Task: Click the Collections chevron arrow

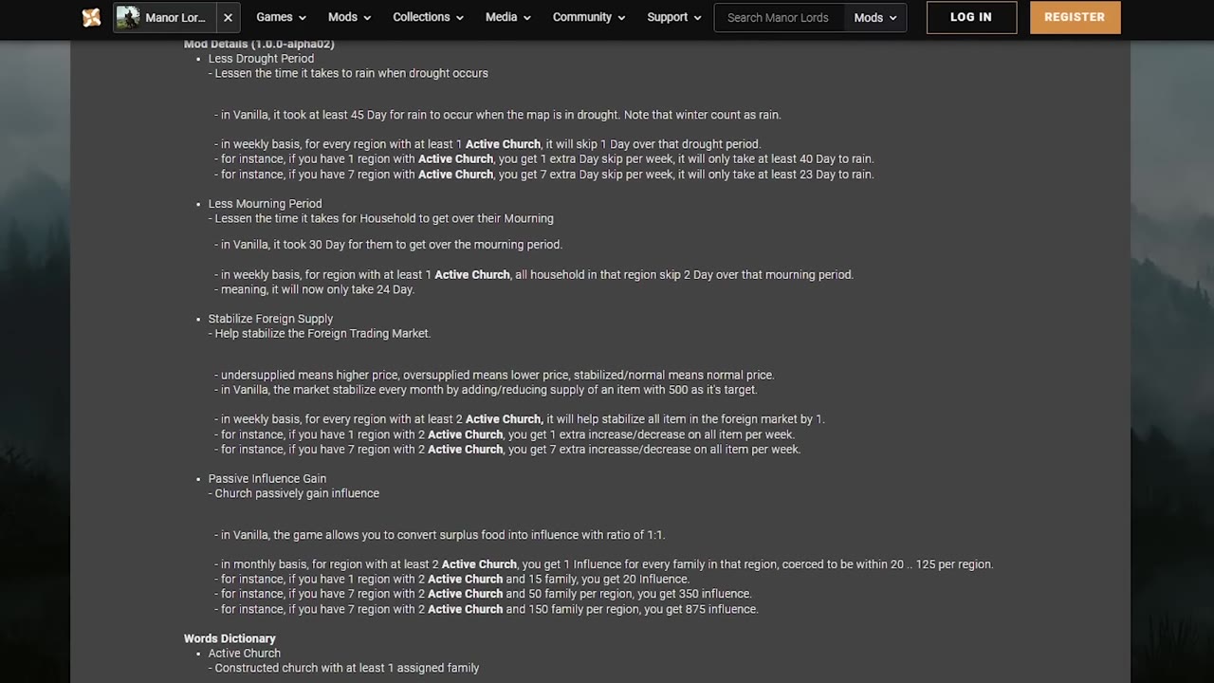Action: point(459,18)
